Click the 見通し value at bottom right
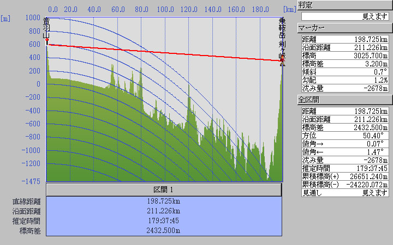393x245 pixels. point(364,193)
